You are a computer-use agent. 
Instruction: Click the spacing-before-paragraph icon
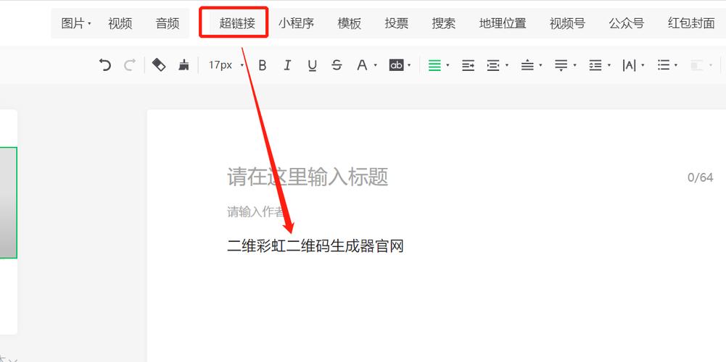click(527, 65)
